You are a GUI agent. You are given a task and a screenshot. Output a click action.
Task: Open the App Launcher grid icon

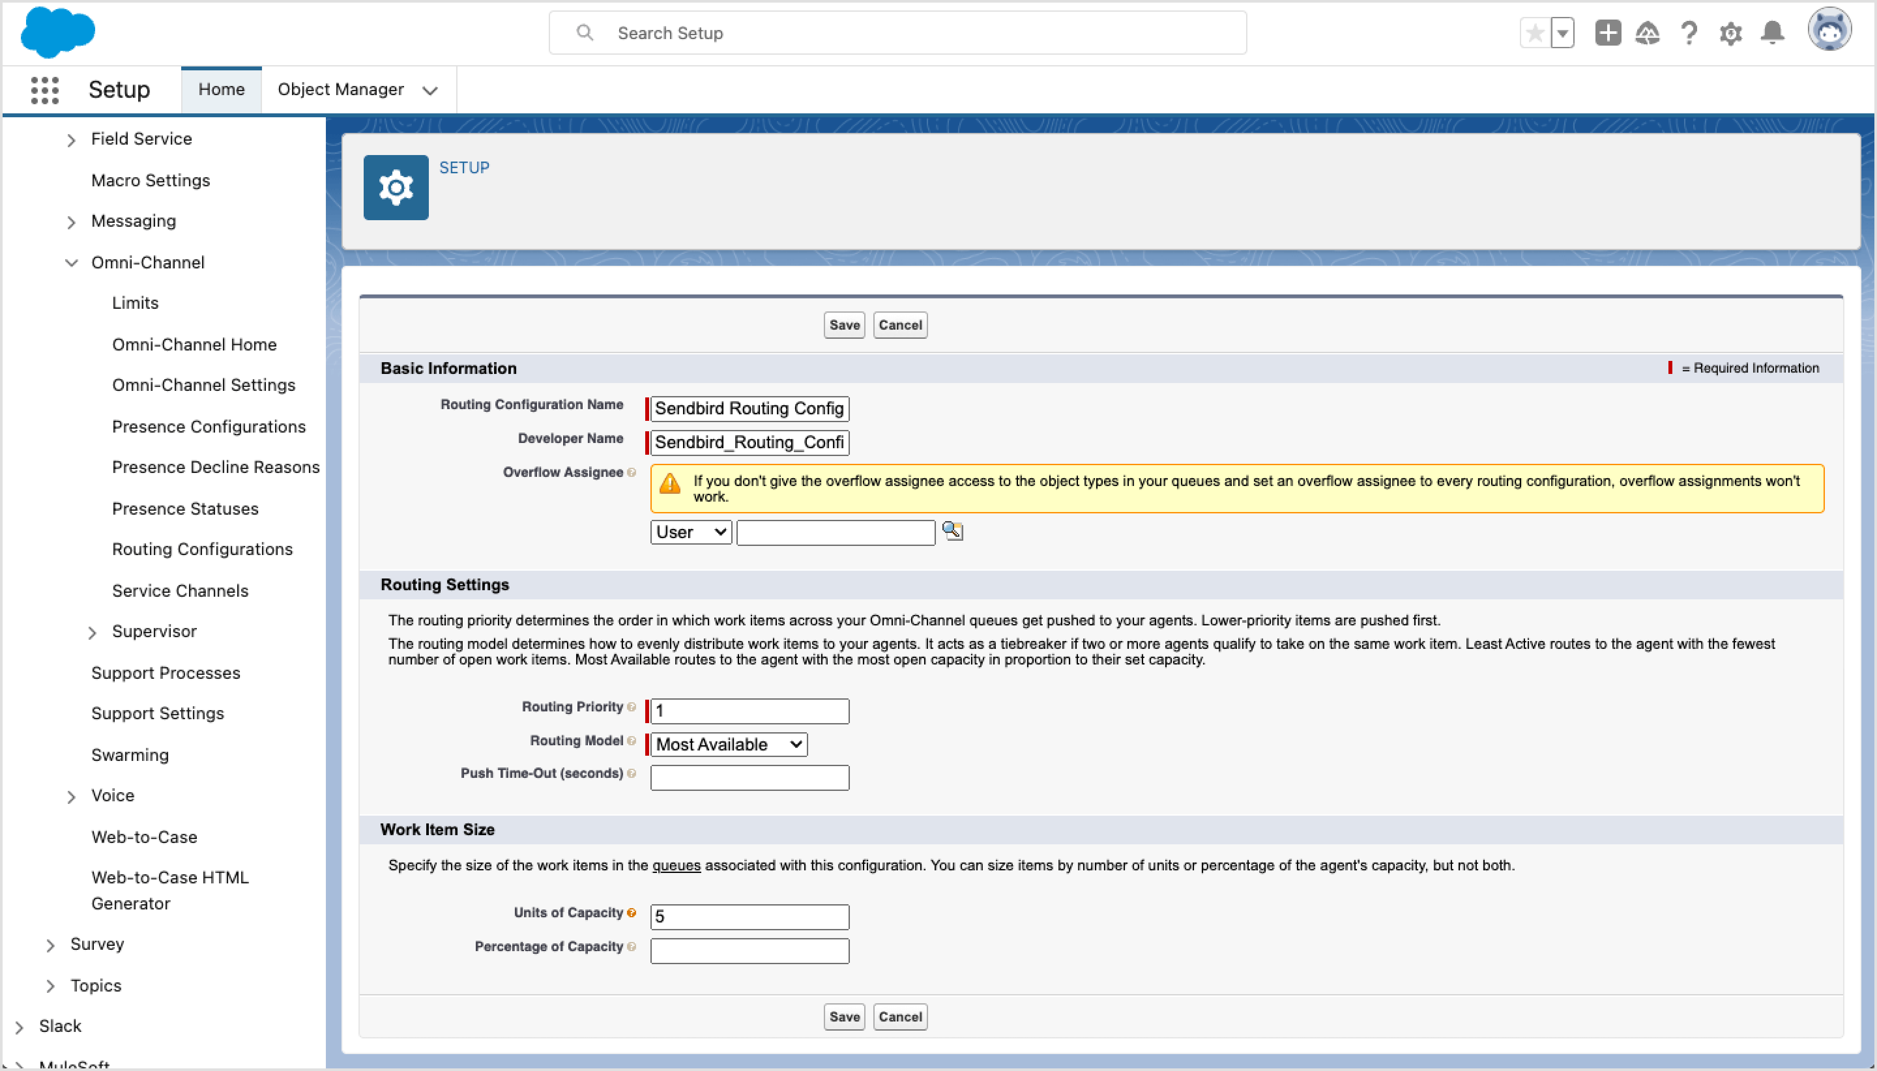(x=44, y=90)
